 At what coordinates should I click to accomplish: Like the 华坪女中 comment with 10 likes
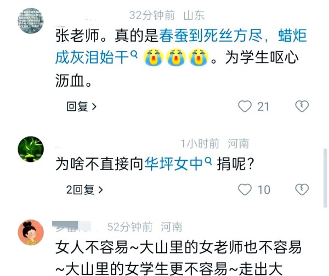[x=245, y=189]
